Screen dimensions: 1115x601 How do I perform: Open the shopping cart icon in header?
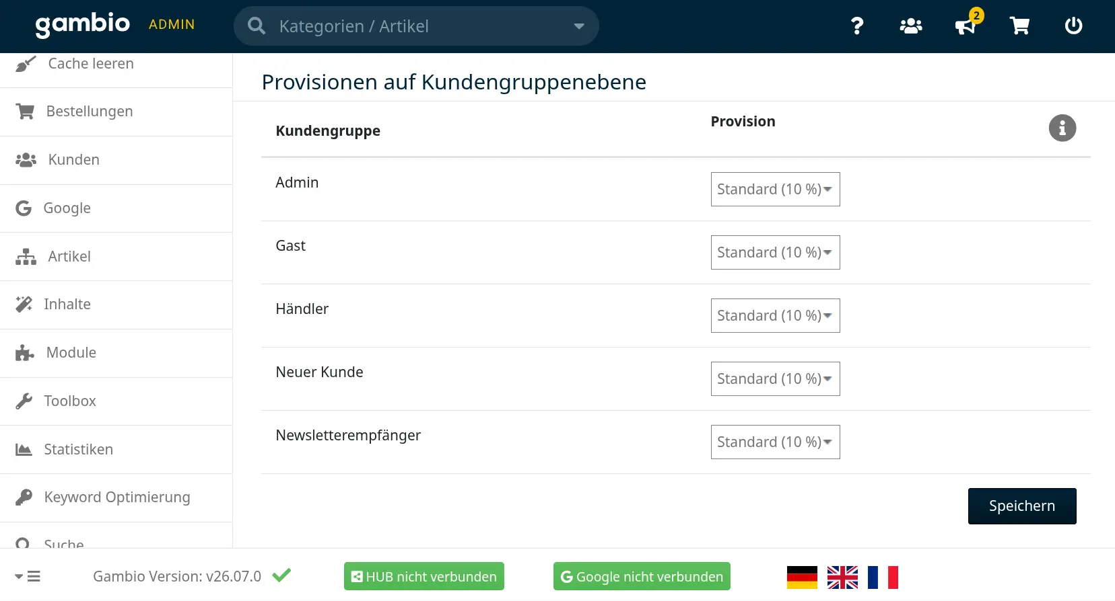coord(1019,26)
